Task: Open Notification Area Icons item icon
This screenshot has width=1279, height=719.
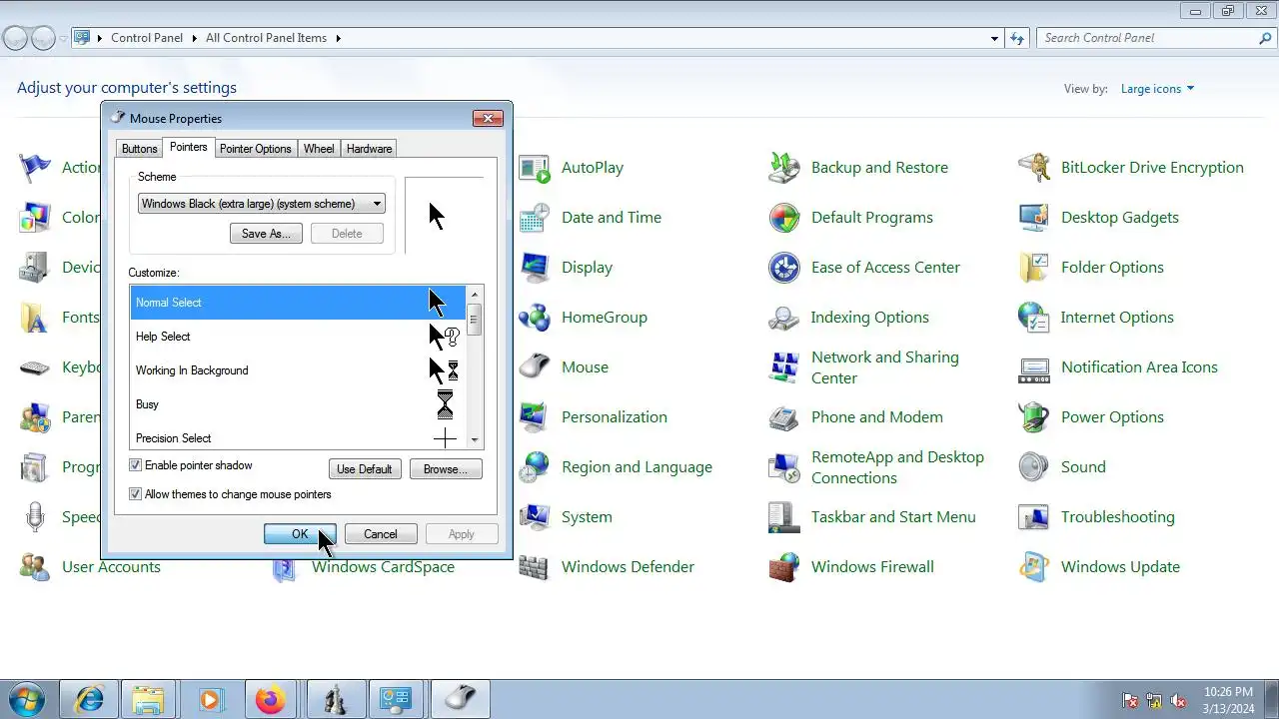Action: point(1034,367)
